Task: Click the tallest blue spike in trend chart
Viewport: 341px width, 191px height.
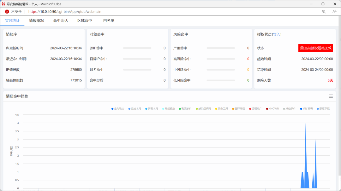Action: click(306, 156)
